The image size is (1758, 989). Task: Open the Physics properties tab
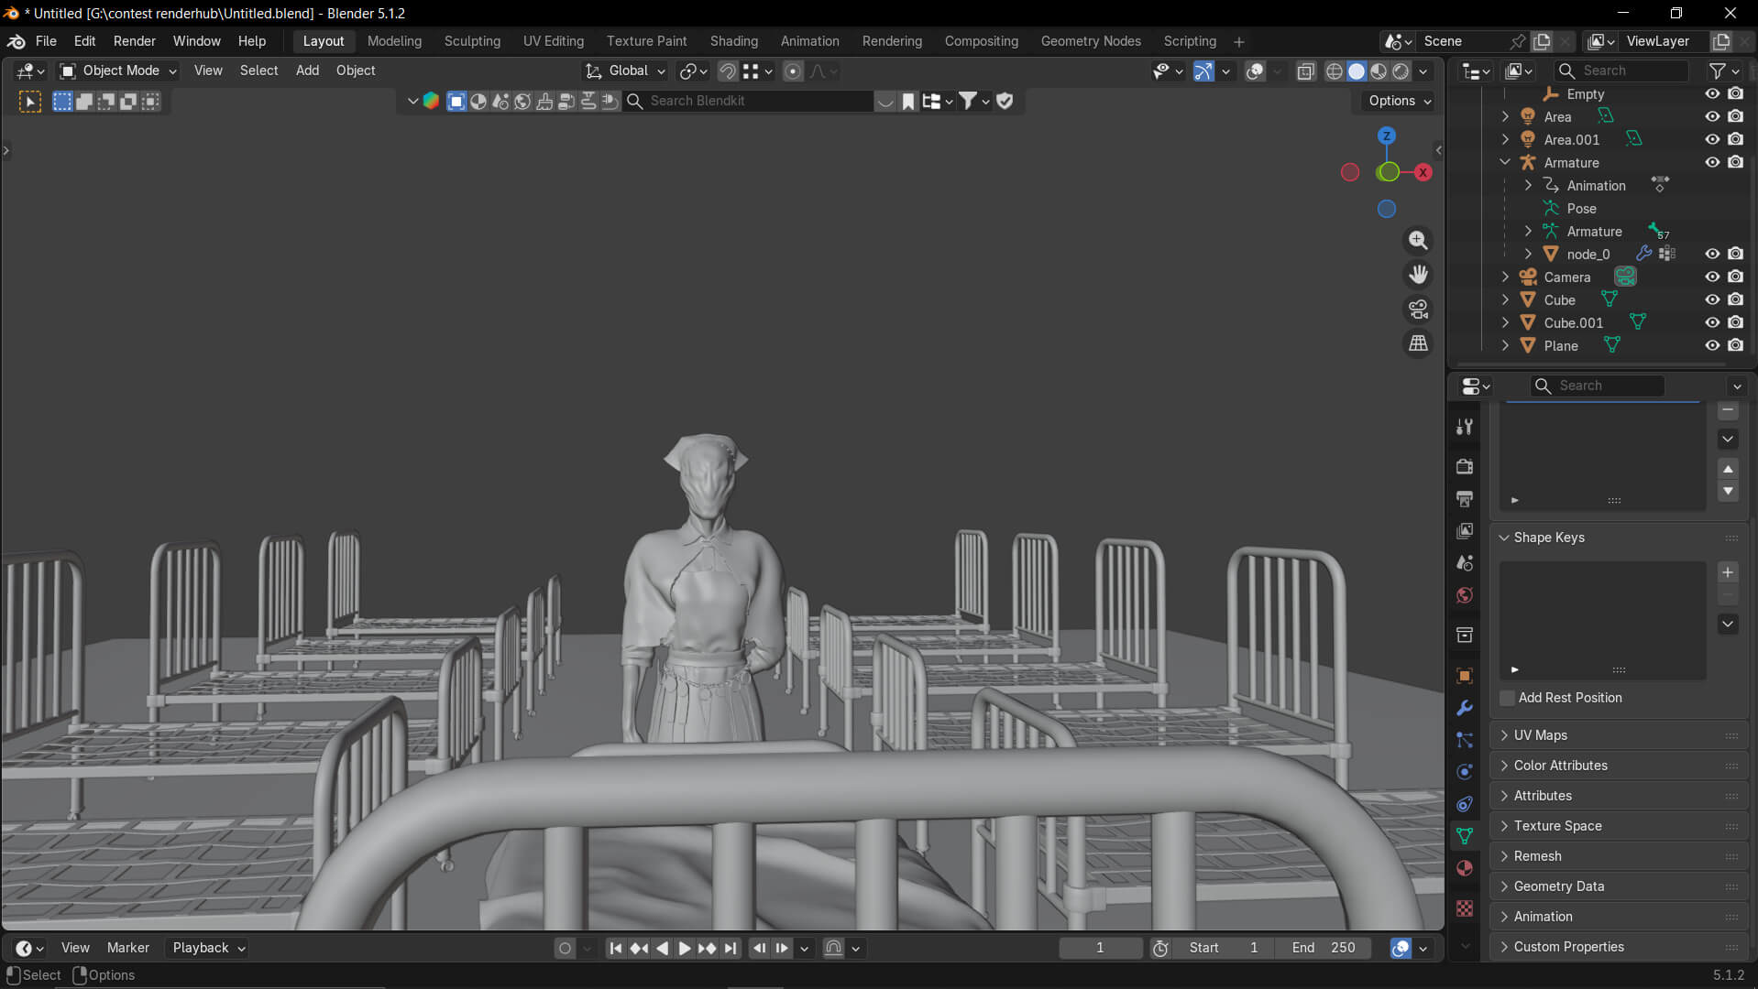(x=1465, y=772)
